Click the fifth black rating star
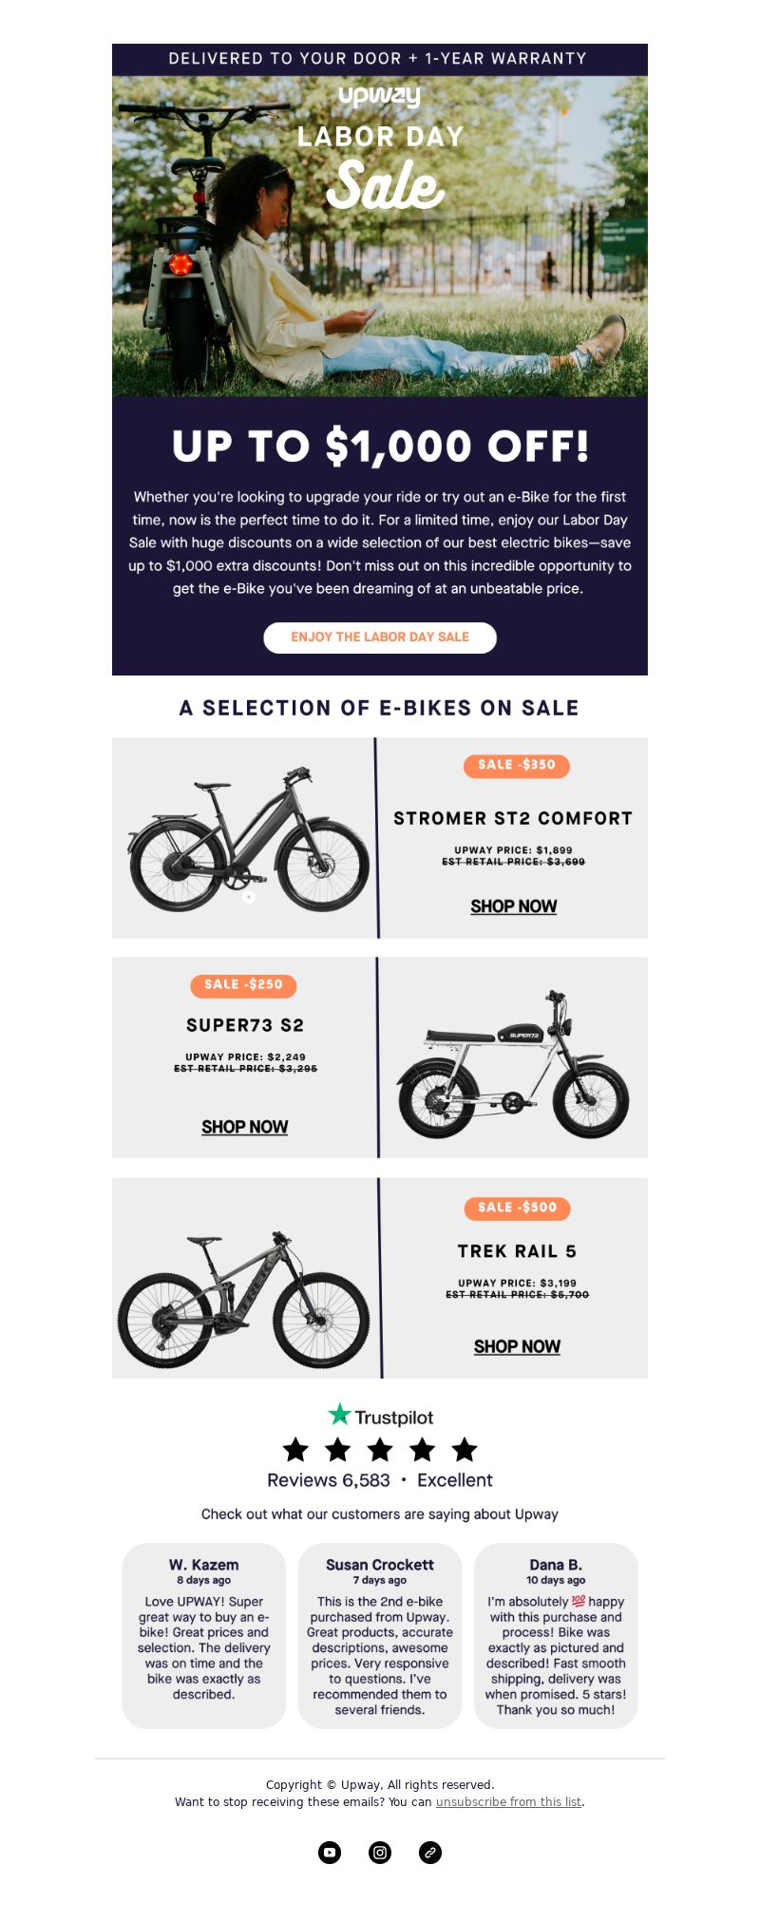Screen dimensions: 760x1922 [x=465, y=1449]
